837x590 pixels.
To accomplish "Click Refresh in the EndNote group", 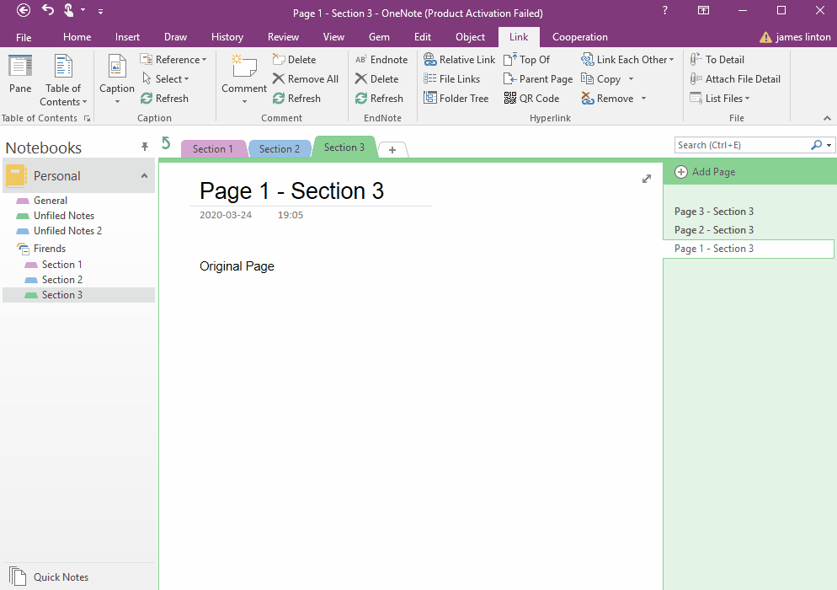I will click(x=380, y=98).
